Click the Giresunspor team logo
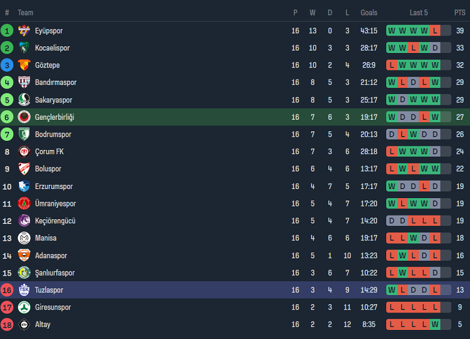This screenshot has width=470, height=339. click(x=24, y=307)
